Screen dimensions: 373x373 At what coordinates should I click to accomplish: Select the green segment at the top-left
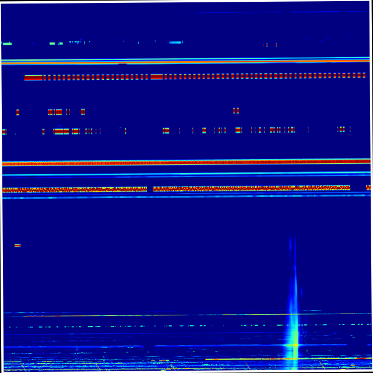pyautogui.click(x=7, y=44)
